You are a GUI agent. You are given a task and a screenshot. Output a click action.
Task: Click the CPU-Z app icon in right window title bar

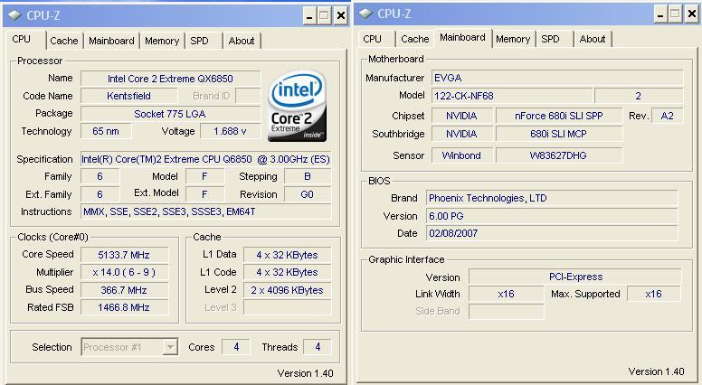coord(365,14)
